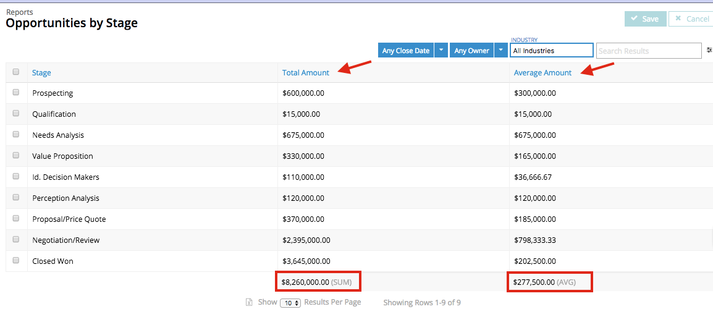Check the Needs Analysis row checkbox

point(16,135)
